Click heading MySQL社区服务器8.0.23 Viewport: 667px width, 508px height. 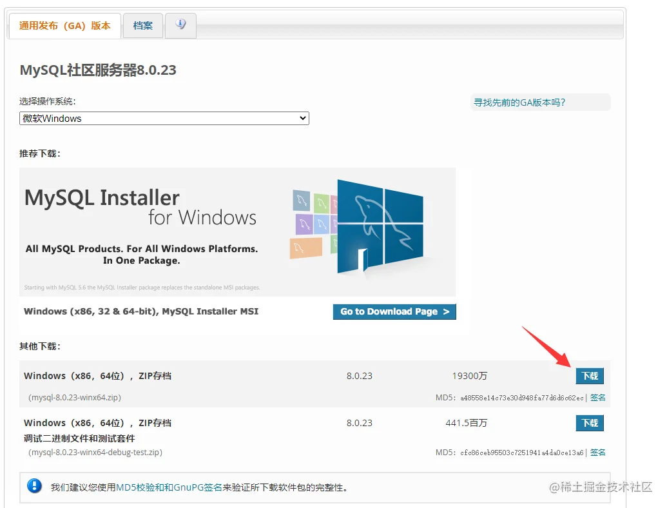click(x=98, y=70)
